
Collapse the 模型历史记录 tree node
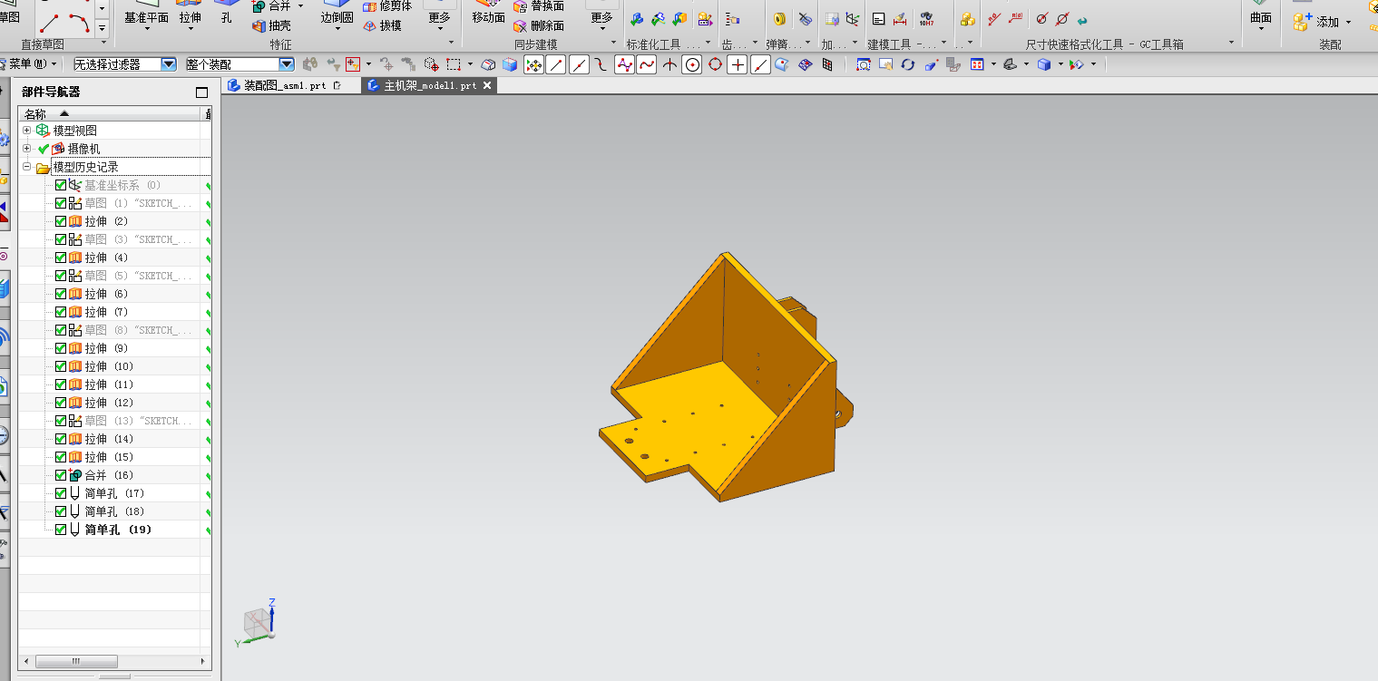[26, 167]
